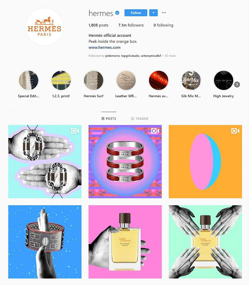
Task: Open the red bracelets video post
Action: pos(125,161)
